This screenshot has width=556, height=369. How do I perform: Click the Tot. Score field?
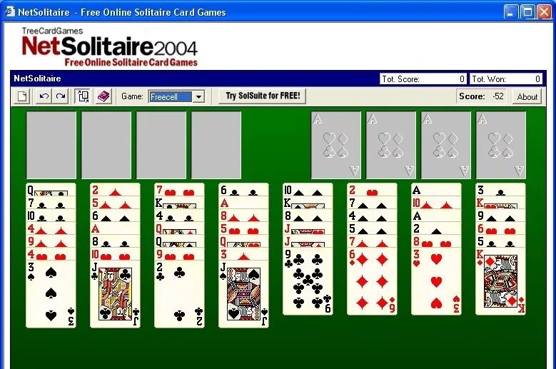(x=423, y=79)
